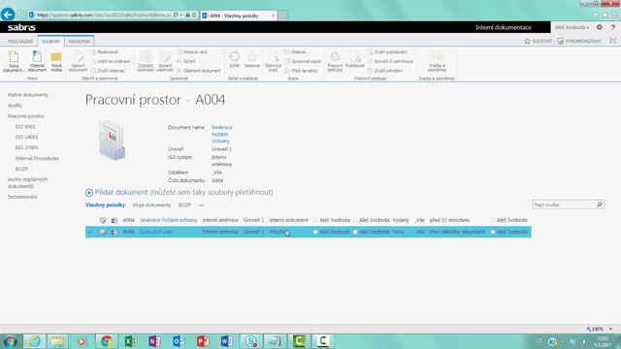The height and width of the screenshot is (349, 621).
Task: Click the Stáhnout kopii ribbon icon
Action: pyautogui.click(x=273, y=61)
